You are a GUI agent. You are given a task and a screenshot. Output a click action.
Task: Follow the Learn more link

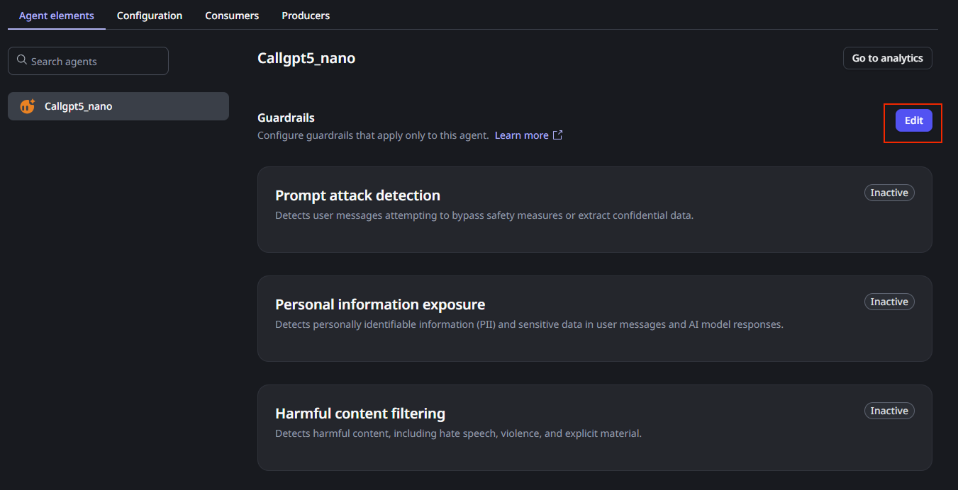[522, 135]
